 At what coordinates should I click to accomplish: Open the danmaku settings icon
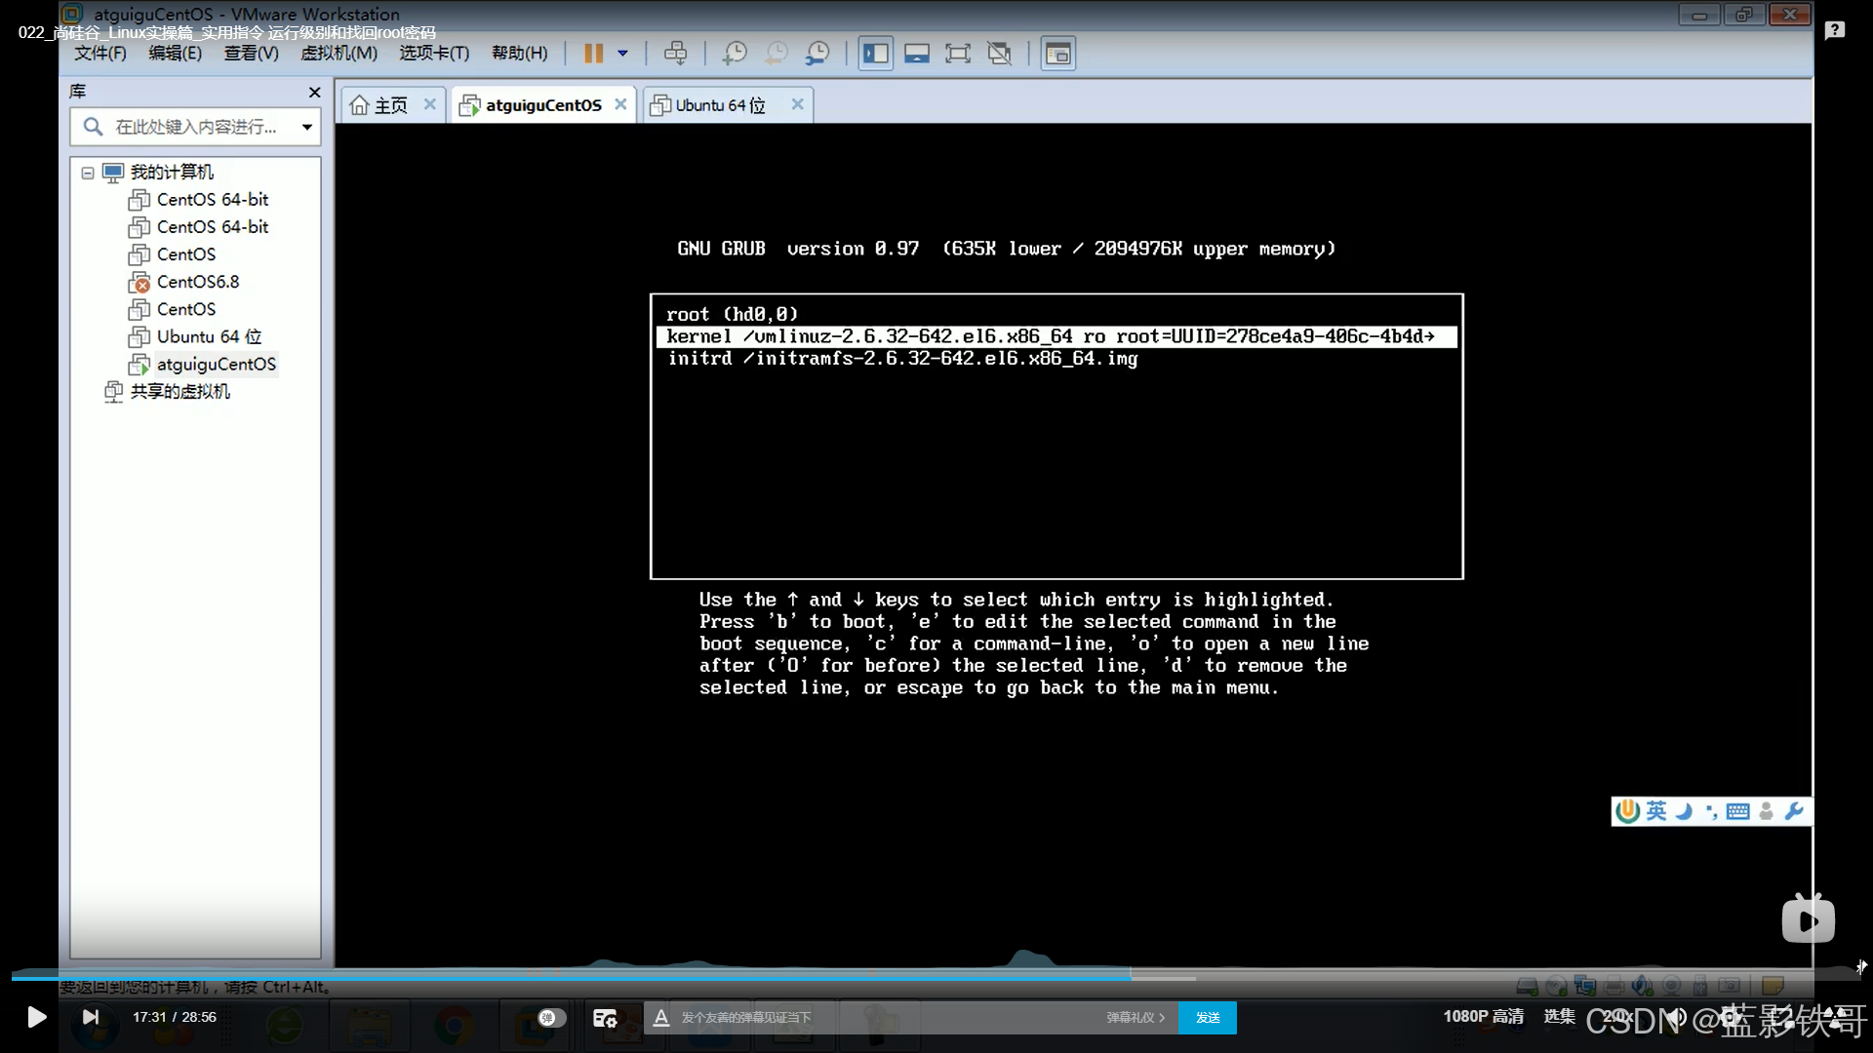(605, 1018)
